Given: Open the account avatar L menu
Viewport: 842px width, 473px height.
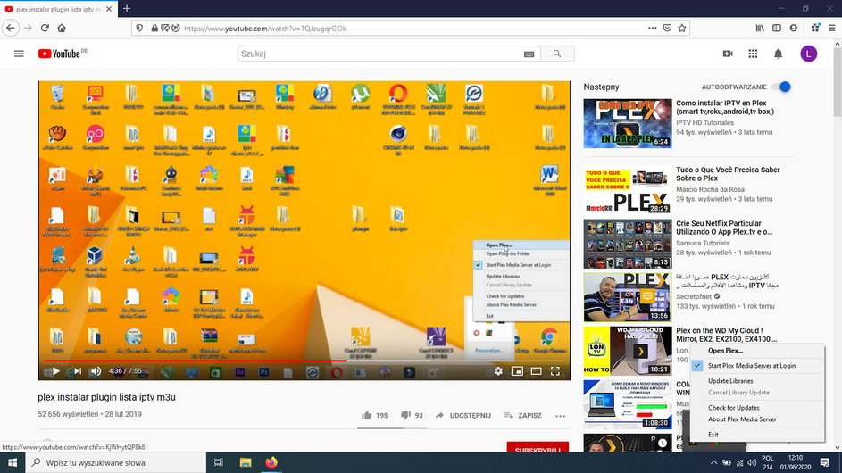Looking at the screenshot, I should 809,54.
